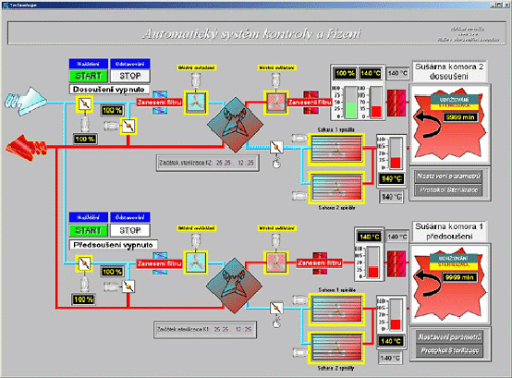
Task: Select Sahara 1 spirála heater of komora 2
Action: [336, 149]
